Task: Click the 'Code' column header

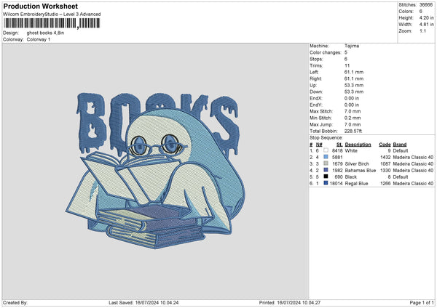Action: pos(385,145)
